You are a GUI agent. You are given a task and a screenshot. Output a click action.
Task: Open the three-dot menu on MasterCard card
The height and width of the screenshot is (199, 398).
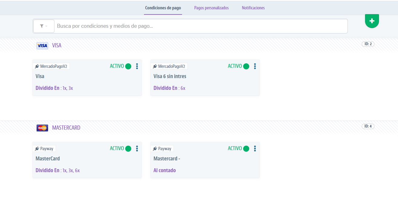(137, 149)
